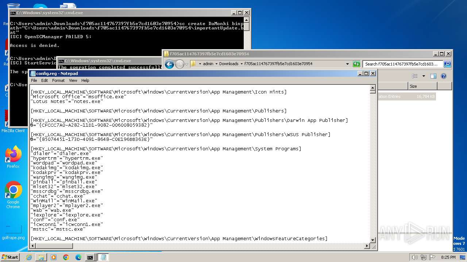The image size is (467, 262).
Task: Expand the Downloads breadcrumb dropdown arrow
Action: (241, 64)
